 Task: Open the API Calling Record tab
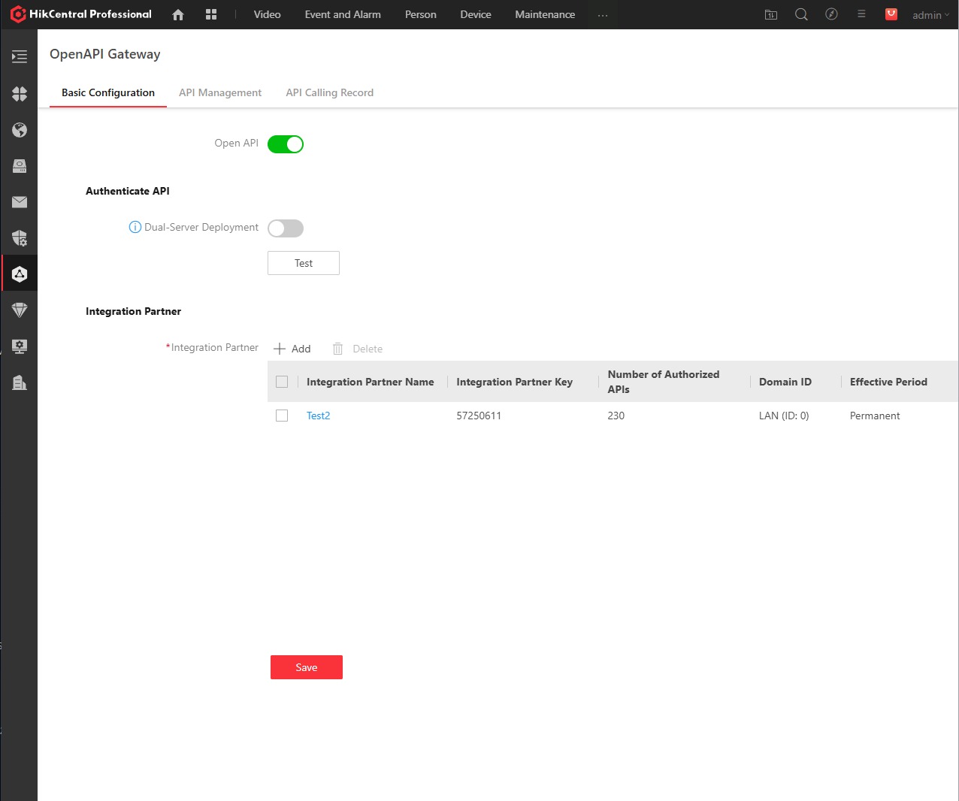329,92
